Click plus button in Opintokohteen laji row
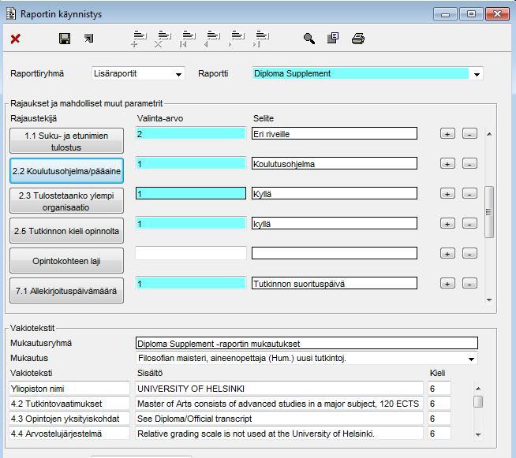Viewport: 516px width, 458px height. point(447,254)
